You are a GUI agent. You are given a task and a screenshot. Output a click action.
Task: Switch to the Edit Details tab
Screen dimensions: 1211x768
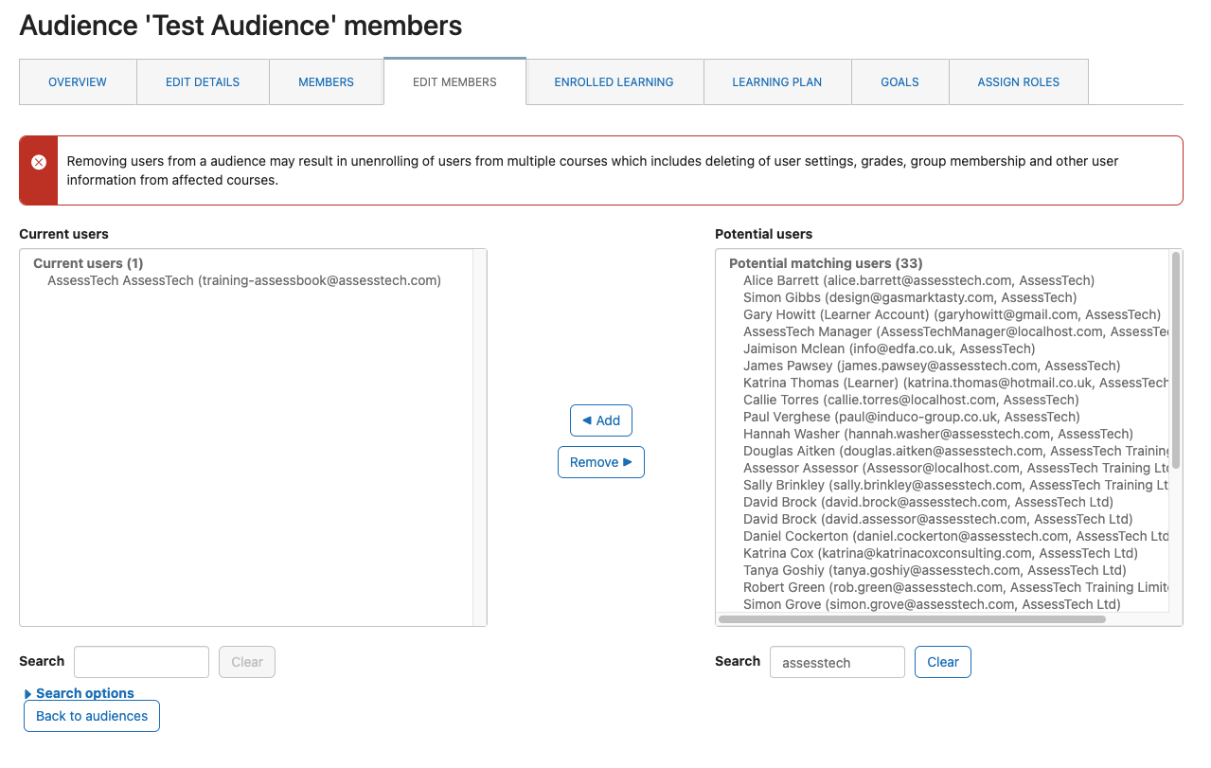[x=203, y=82]
